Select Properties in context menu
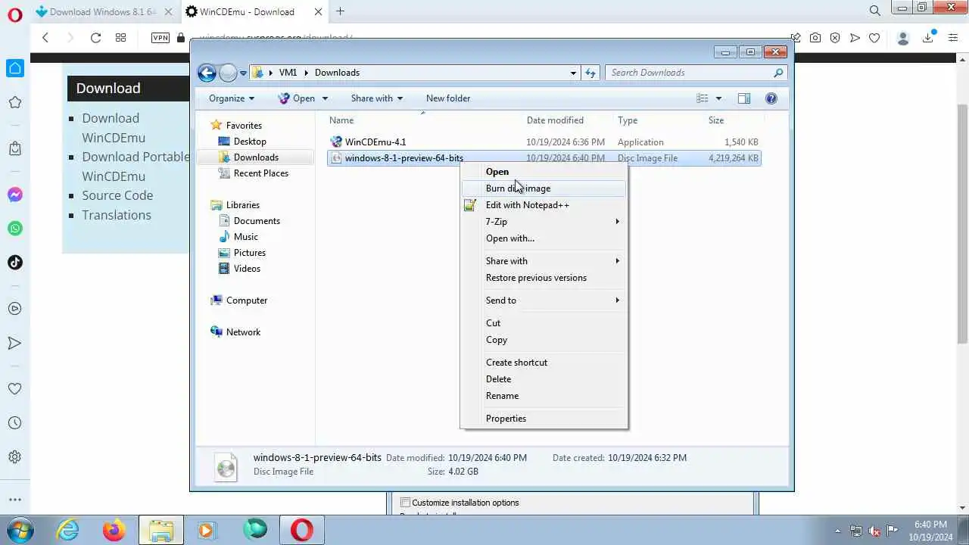The image size is (969, 545). click(544, 419)
